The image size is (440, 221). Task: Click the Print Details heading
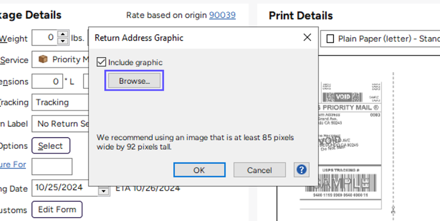tap(301, 16)
